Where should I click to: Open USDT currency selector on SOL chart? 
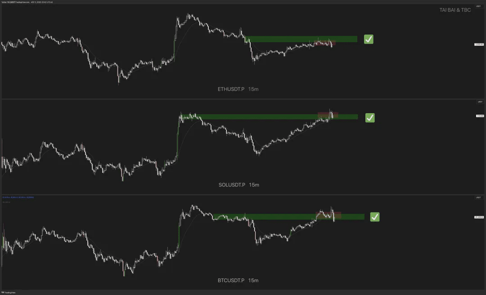pyautogui.click(x=479, y=102)
